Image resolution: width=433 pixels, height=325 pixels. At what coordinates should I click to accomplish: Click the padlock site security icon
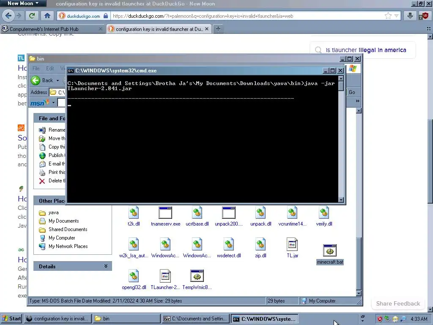click(106, 16)
